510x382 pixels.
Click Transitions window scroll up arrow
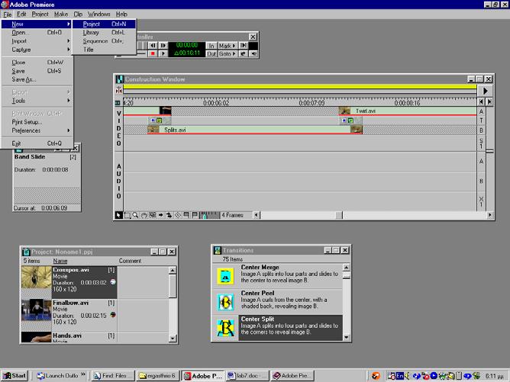[347, 268]
